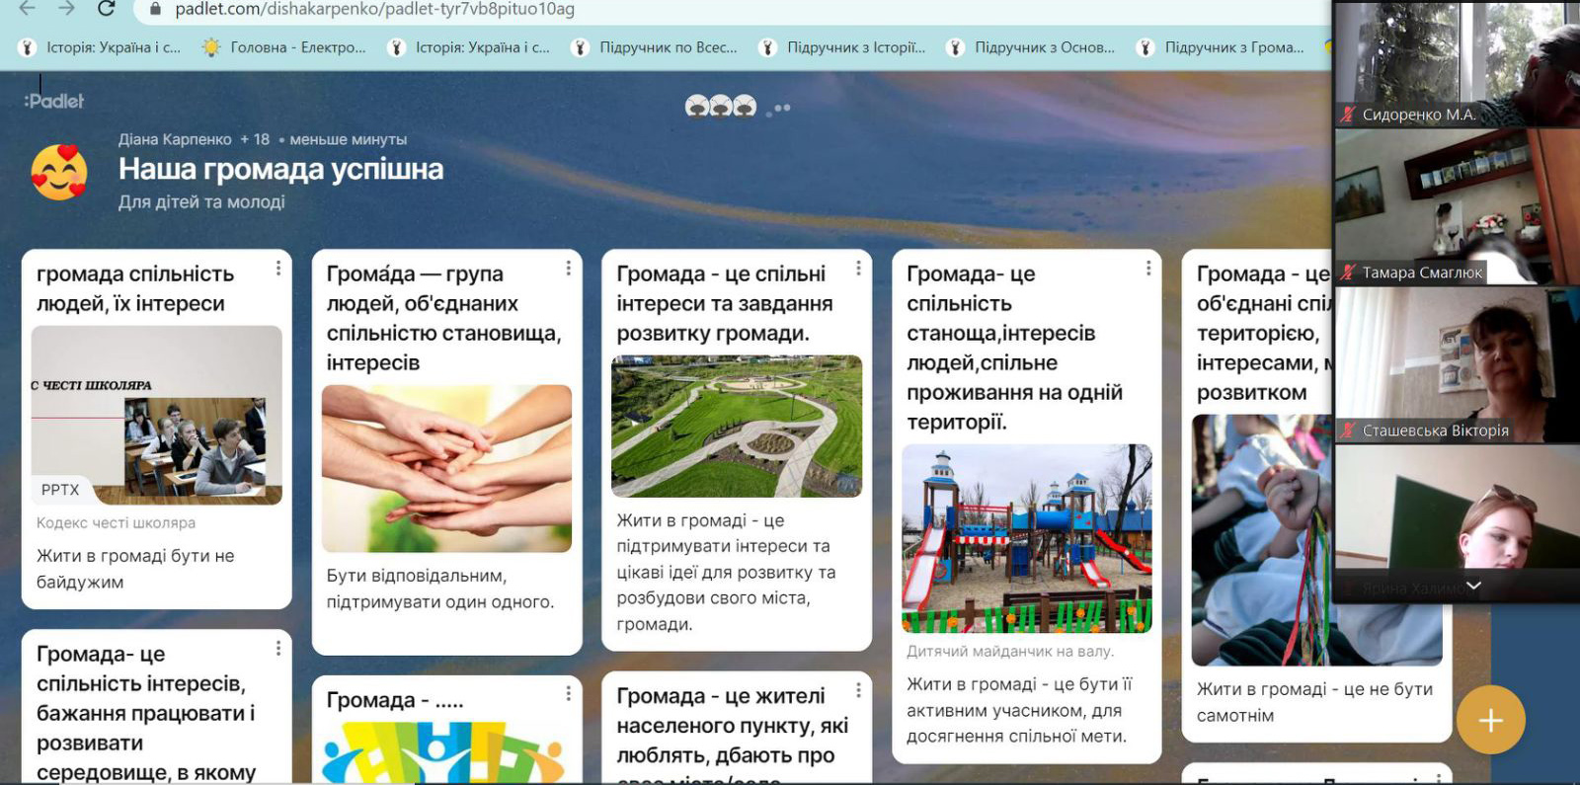Screen dimensions: 1580x785
Task: Click the heading 'Громада - .....'
Action: point(395,700)
